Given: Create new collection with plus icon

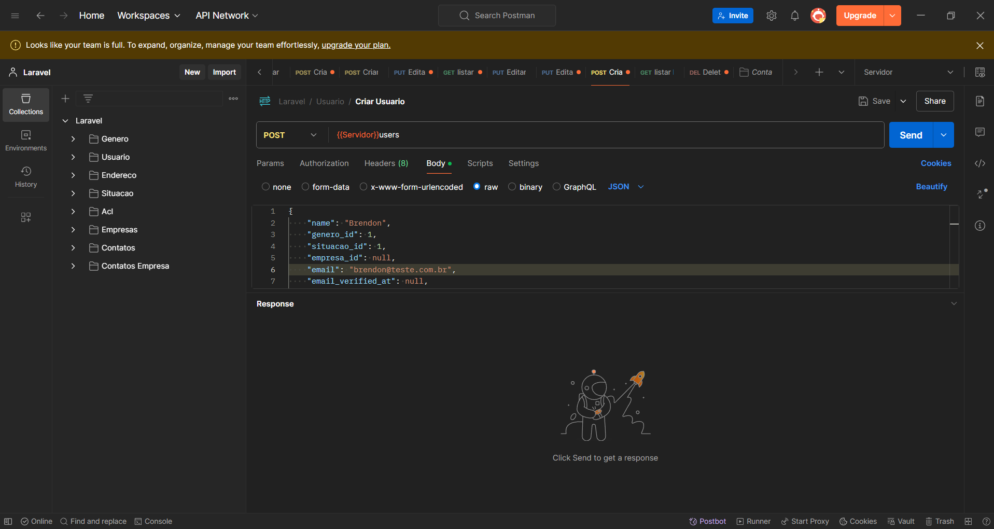Looking at the screenshot, I should click(x=65, y=99).
